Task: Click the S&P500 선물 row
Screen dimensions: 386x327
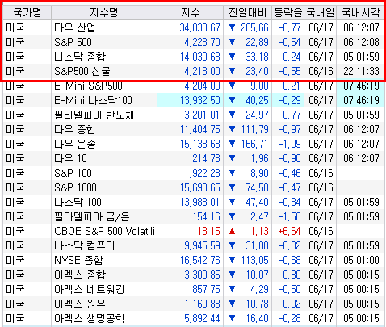Action: 194,71
